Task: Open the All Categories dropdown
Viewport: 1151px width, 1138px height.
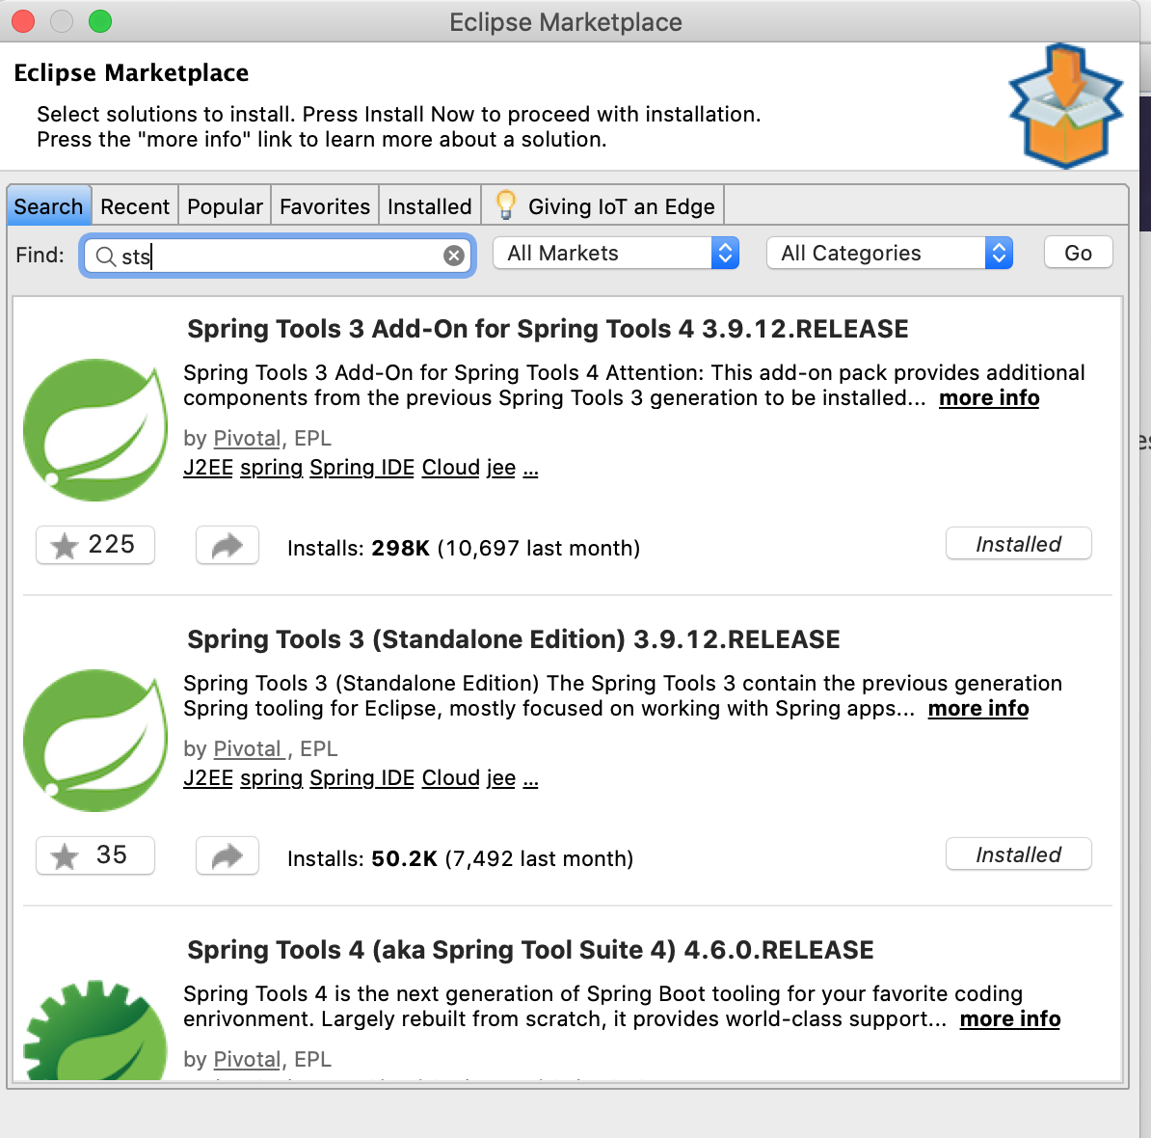Action: click(x=890, y=254)
